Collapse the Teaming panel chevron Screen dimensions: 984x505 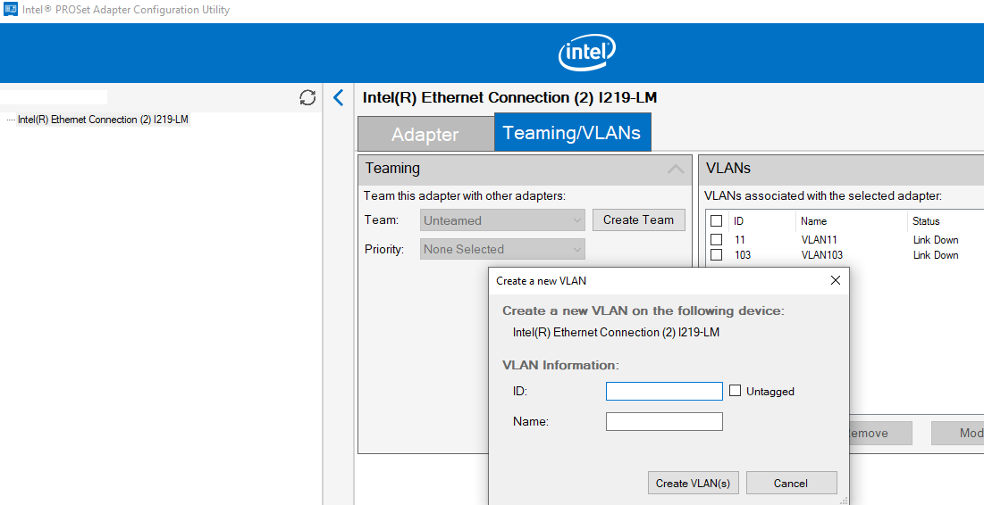click(x=676, y=169)
